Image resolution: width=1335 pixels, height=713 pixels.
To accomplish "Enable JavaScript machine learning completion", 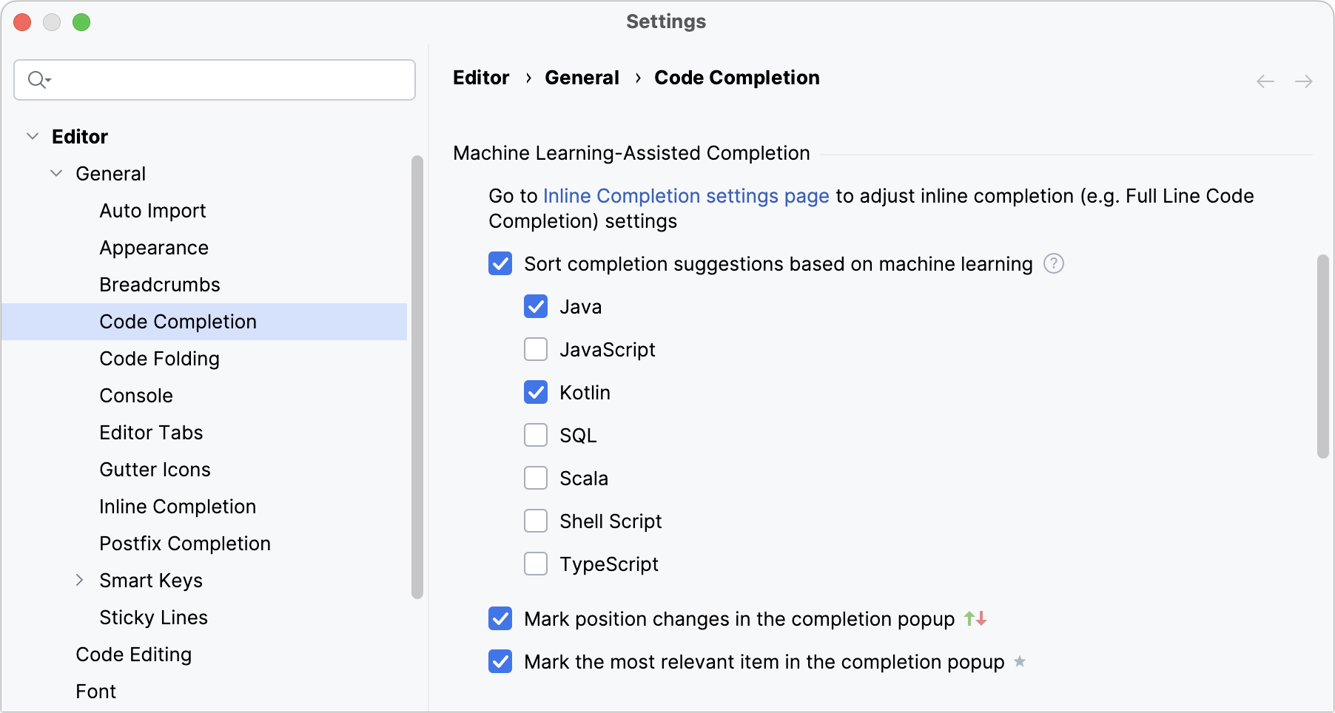I will [536, 349].
